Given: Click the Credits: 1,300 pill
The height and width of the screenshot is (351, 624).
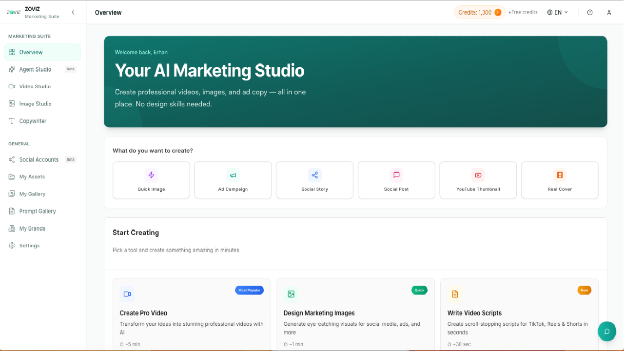Looking at the screenshot, I should point(480,12).
